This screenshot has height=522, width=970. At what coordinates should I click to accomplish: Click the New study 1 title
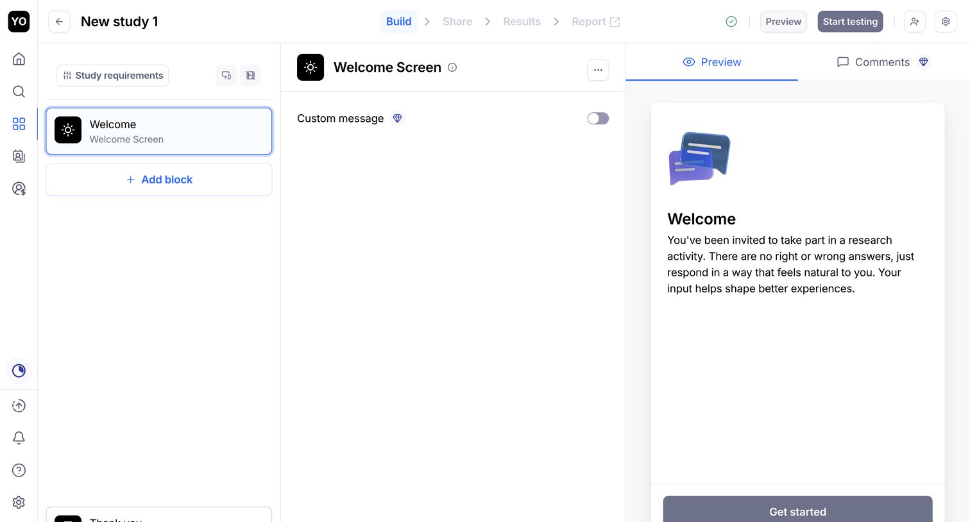(119, 21)
